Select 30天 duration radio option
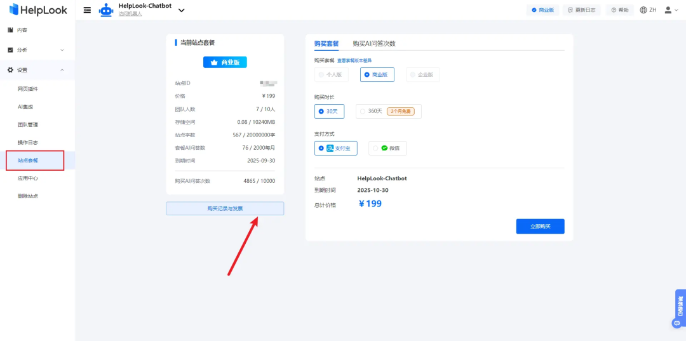This screenshot has height=341, width=686. [330, 112]
